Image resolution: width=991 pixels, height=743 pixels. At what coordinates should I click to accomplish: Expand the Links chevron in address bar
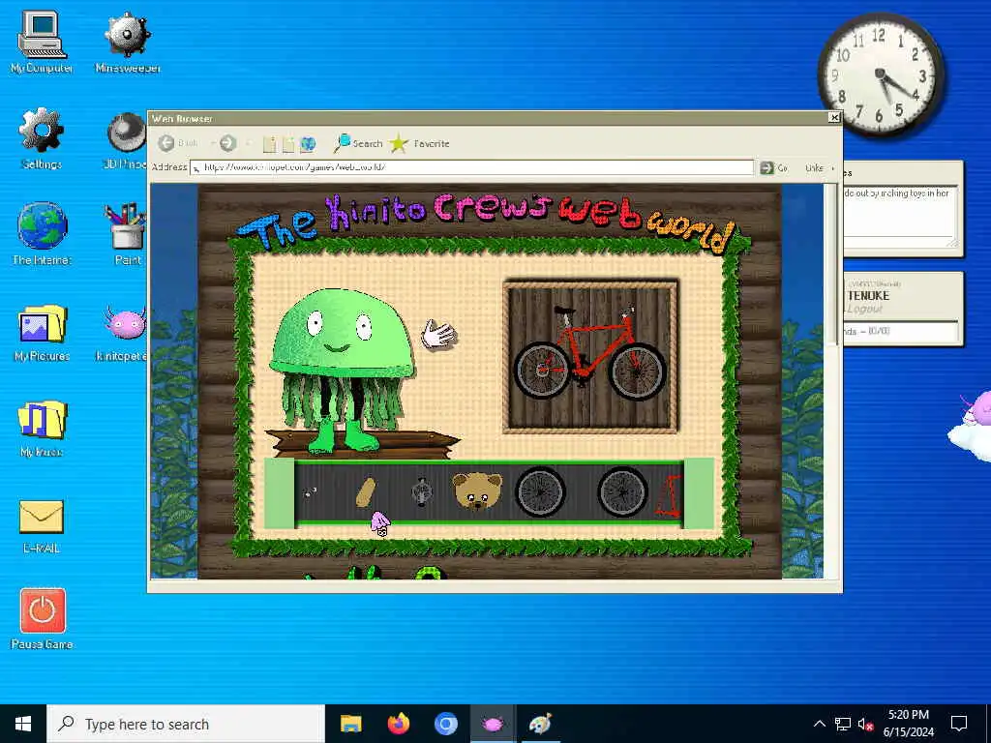832,168
